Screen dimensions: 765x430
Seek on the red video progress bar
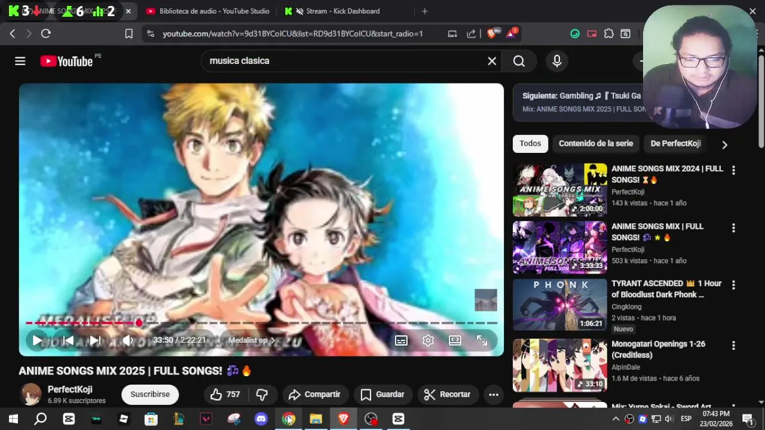[x=261, y=322]
